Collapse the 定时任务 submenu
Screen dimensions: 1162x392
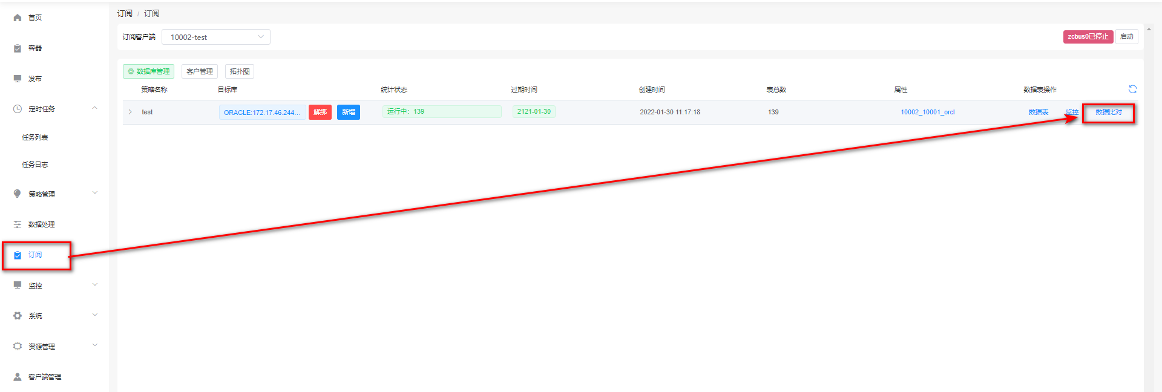[94, 108]
